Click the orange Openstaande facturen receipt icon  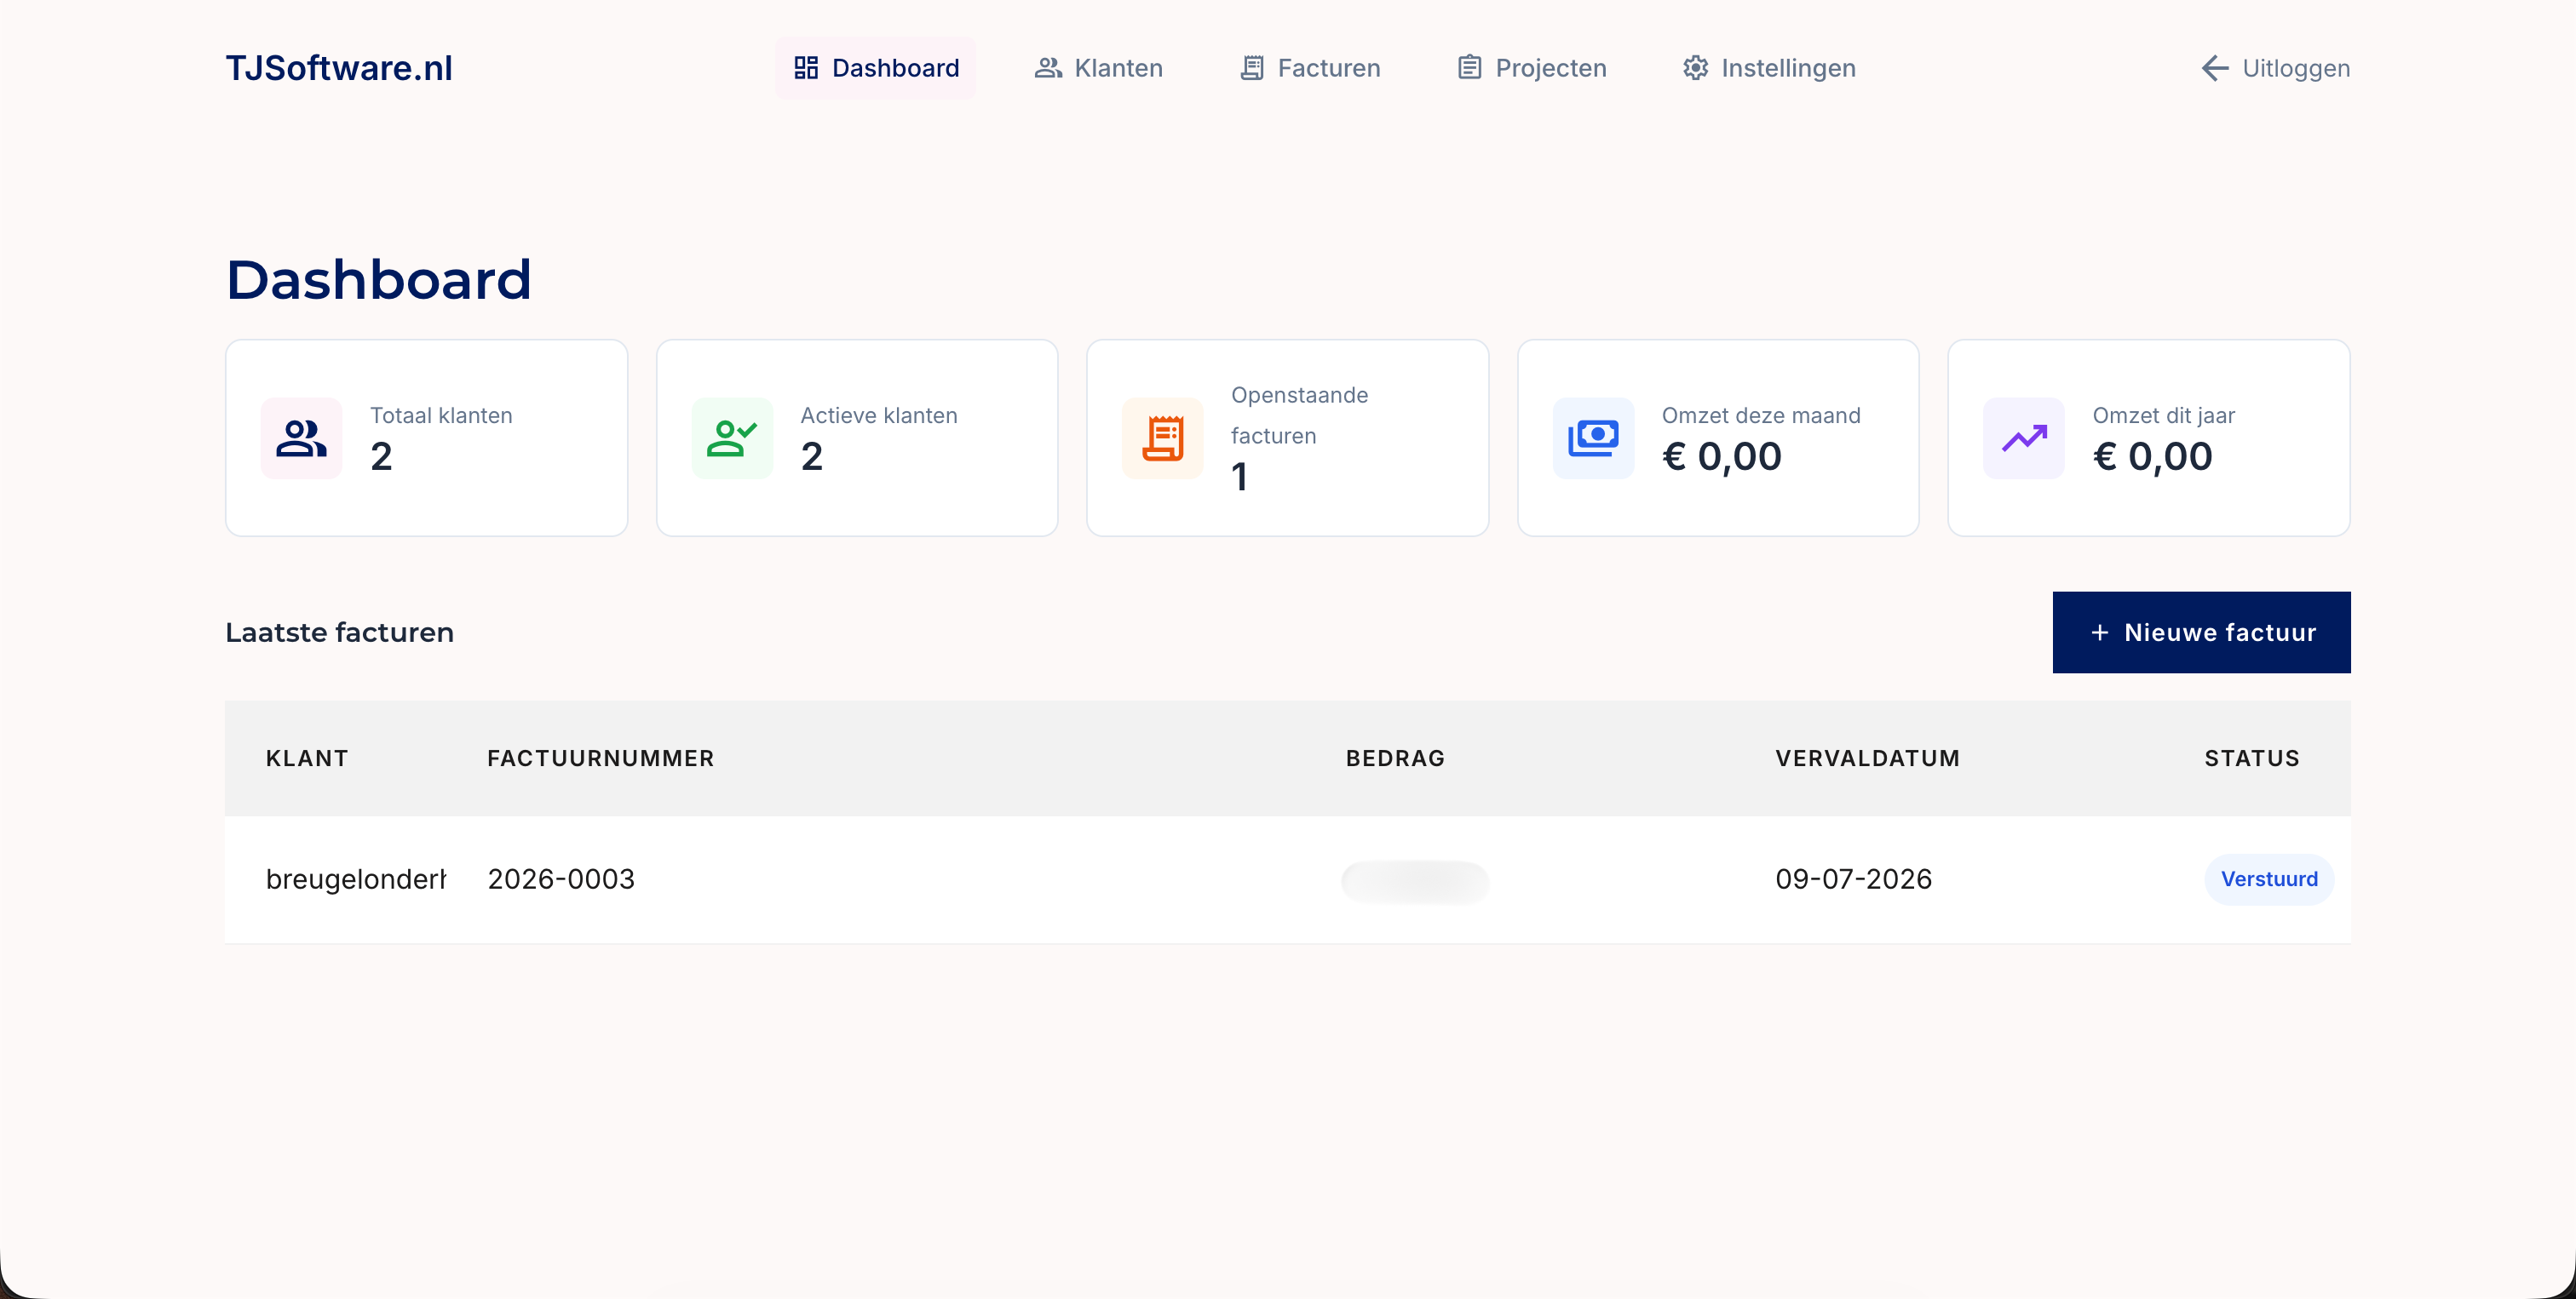(x=1162, y=438)
